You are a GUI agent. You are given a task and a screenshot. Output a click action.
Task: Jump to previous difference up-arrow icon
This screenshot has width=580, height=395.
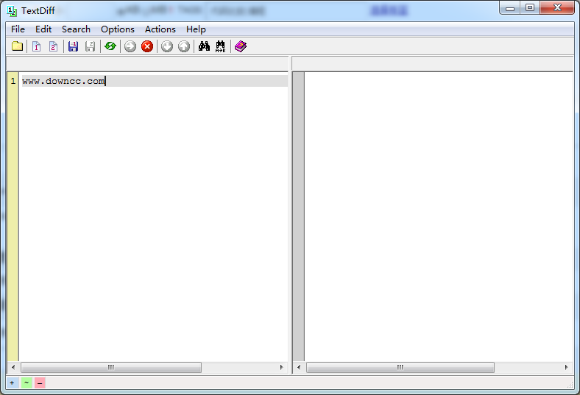[184, 46]
